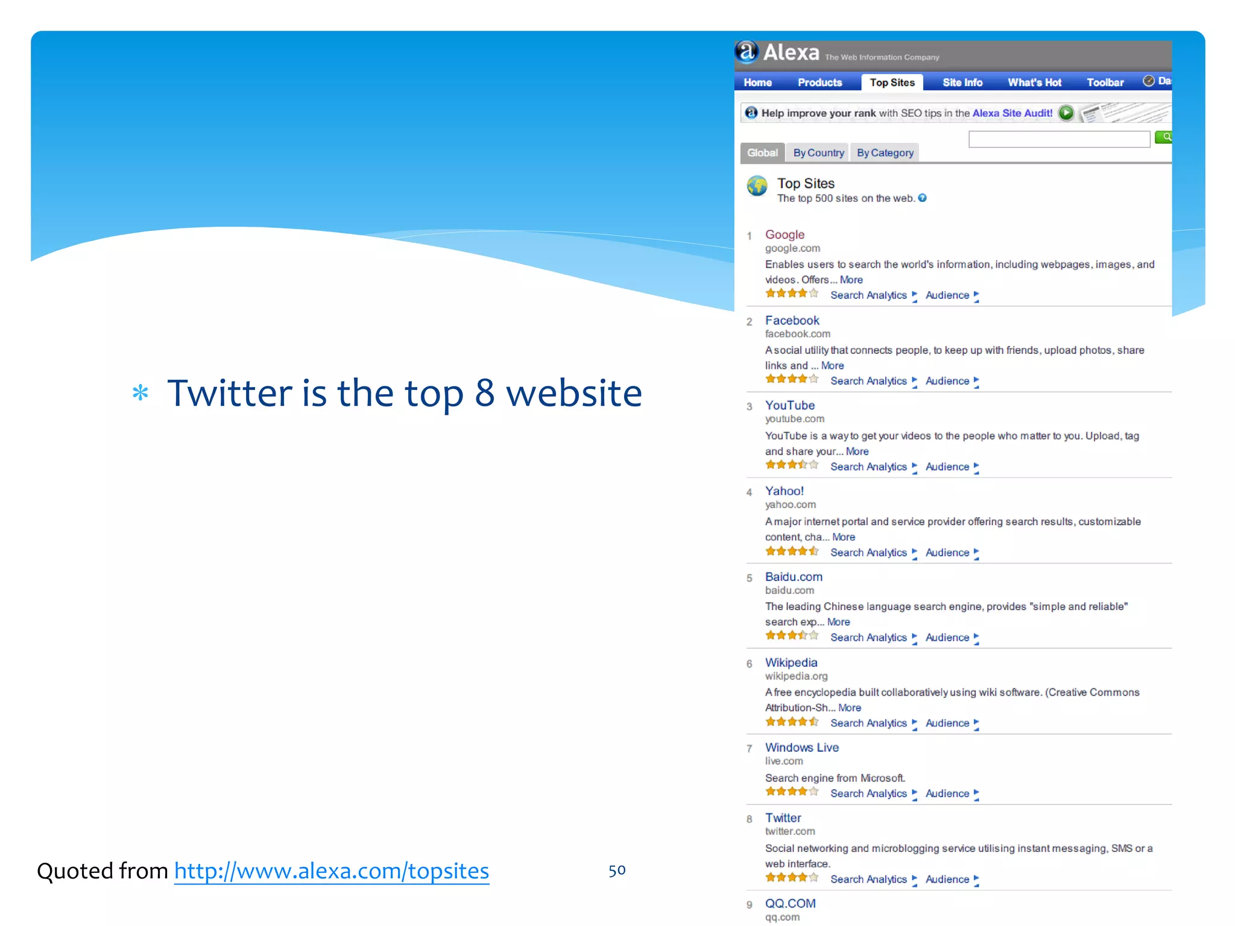Click the google.com domain text
The width and height of the screenshot is (1235, 926).
[x=792, y=248]
